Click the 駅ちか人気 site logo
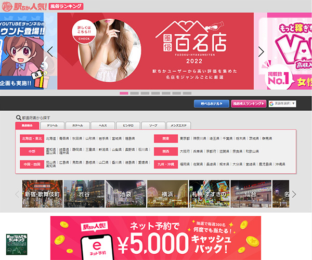The height and width of the screenshot is (260, 312). pos(24,6)
